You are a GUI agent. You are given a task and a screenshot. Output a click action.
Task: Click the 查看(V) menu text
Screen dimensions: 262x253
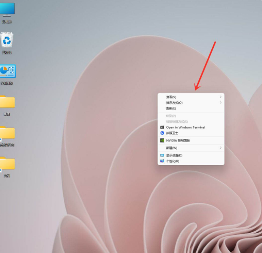[x=171, y=97]
